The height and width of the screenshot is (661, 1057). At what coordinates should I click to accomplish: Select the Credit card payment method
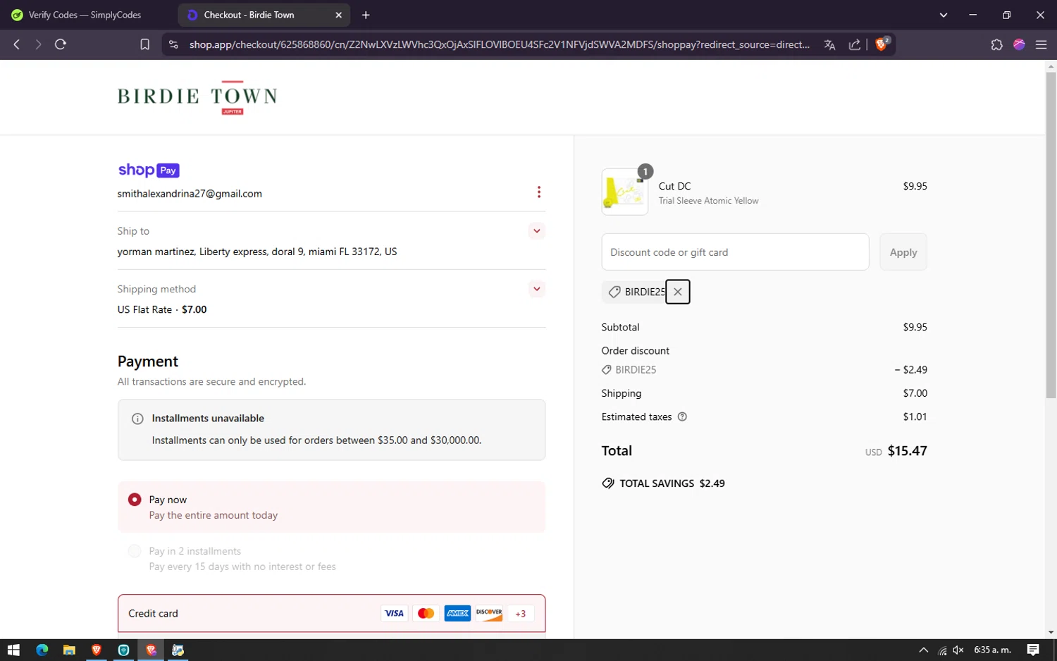pyautogui.click(x=331, y=613)
